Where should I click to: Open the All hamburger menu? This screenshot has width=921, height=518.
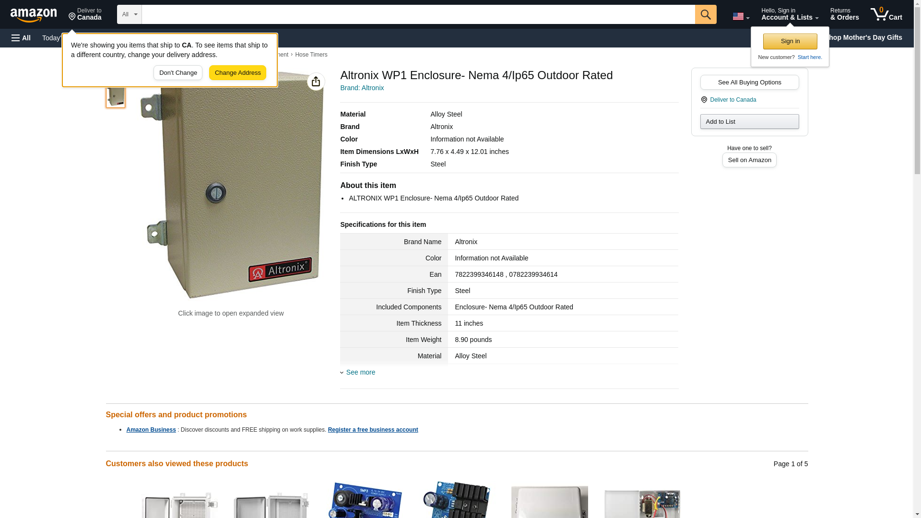pyautogui.click(x=21, y=38)
